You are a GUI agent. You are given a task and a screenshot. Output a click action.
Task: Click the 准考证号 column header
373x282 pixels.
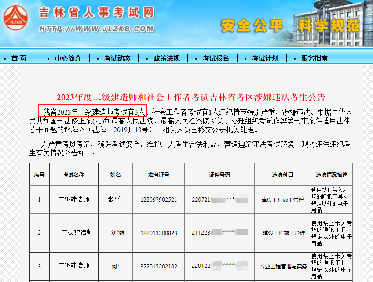pyautogui.click(x=159, y=174)
